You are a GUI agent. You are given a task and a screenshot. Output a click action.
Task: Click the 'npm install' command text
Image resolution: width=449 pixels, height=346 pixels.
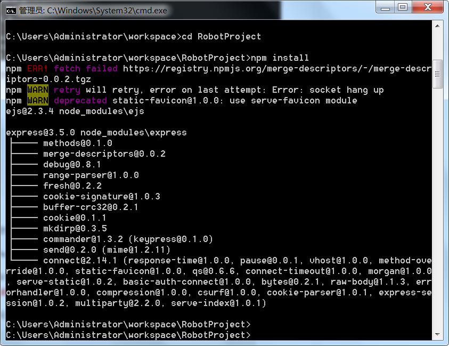[280, 58]
